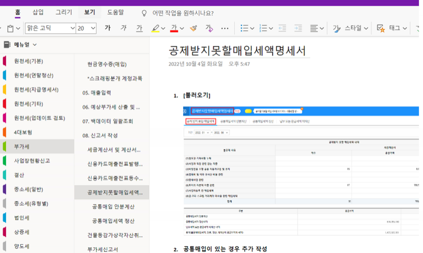Viewport: 423px width, 253px height.
Task: Open the 태그 tags menu
Action: pyautogui.click(x=391, y=28)
